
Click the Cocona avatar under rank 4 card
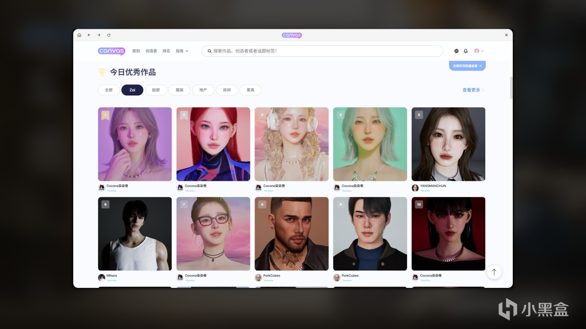click(336, 188)
